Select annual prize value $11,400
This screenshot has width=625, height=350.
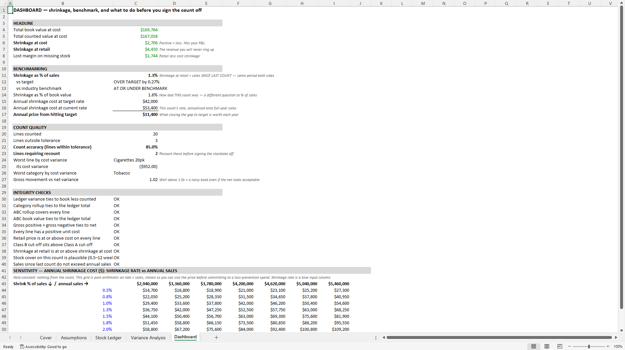click(x=135, y=114)
